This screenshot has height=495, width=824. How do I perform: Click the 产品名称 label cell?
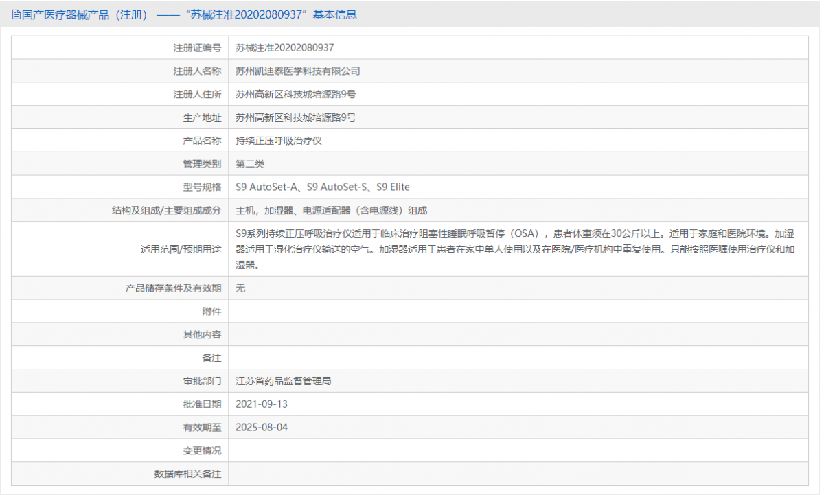pos(120,141)
